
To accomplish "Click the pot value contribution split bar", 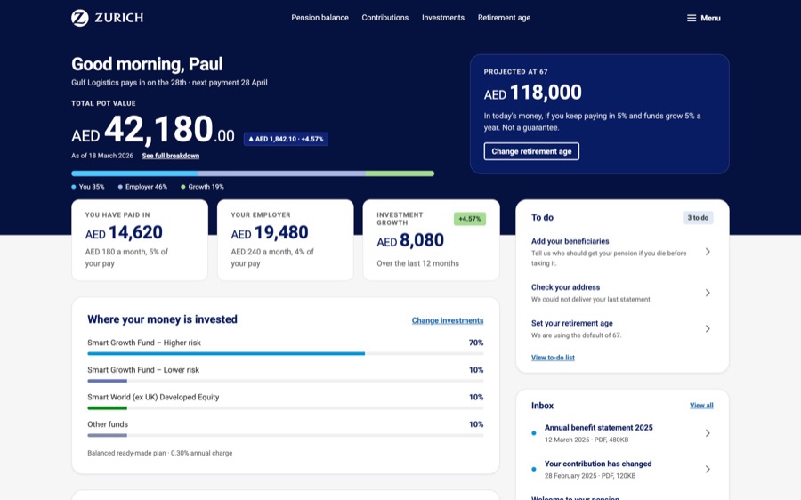I will (x=253, y=173).
